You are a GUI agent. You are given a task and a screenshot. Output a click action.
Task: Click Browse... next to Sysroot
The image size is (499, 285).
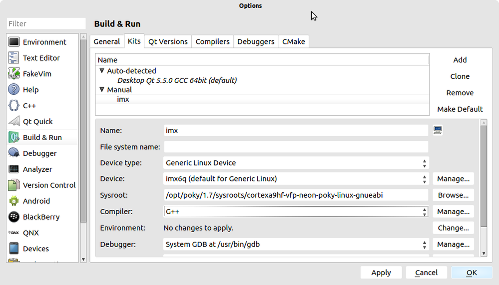click(x=453, y=195)
